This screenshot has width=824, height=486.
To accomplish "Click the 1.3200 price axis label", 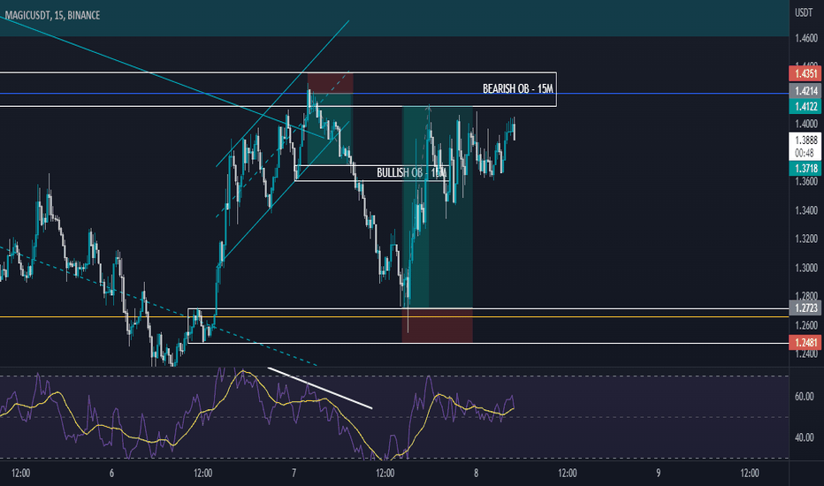I will [x=806, y=239].
